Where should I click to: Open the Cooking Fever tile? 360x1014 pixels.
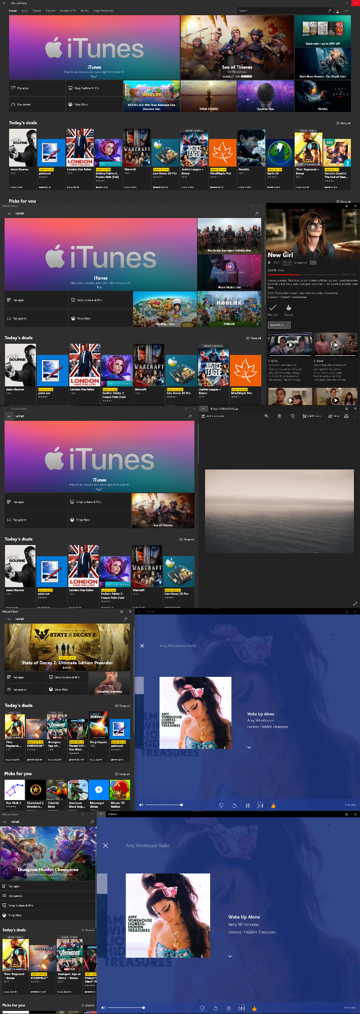tap(165, 309)
